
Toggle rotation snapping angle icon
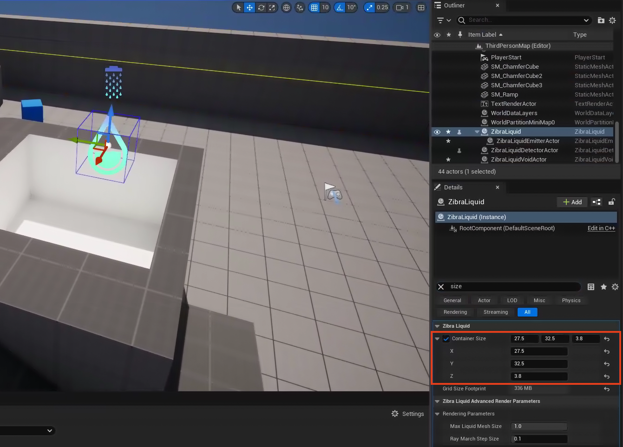click(340, 7)
